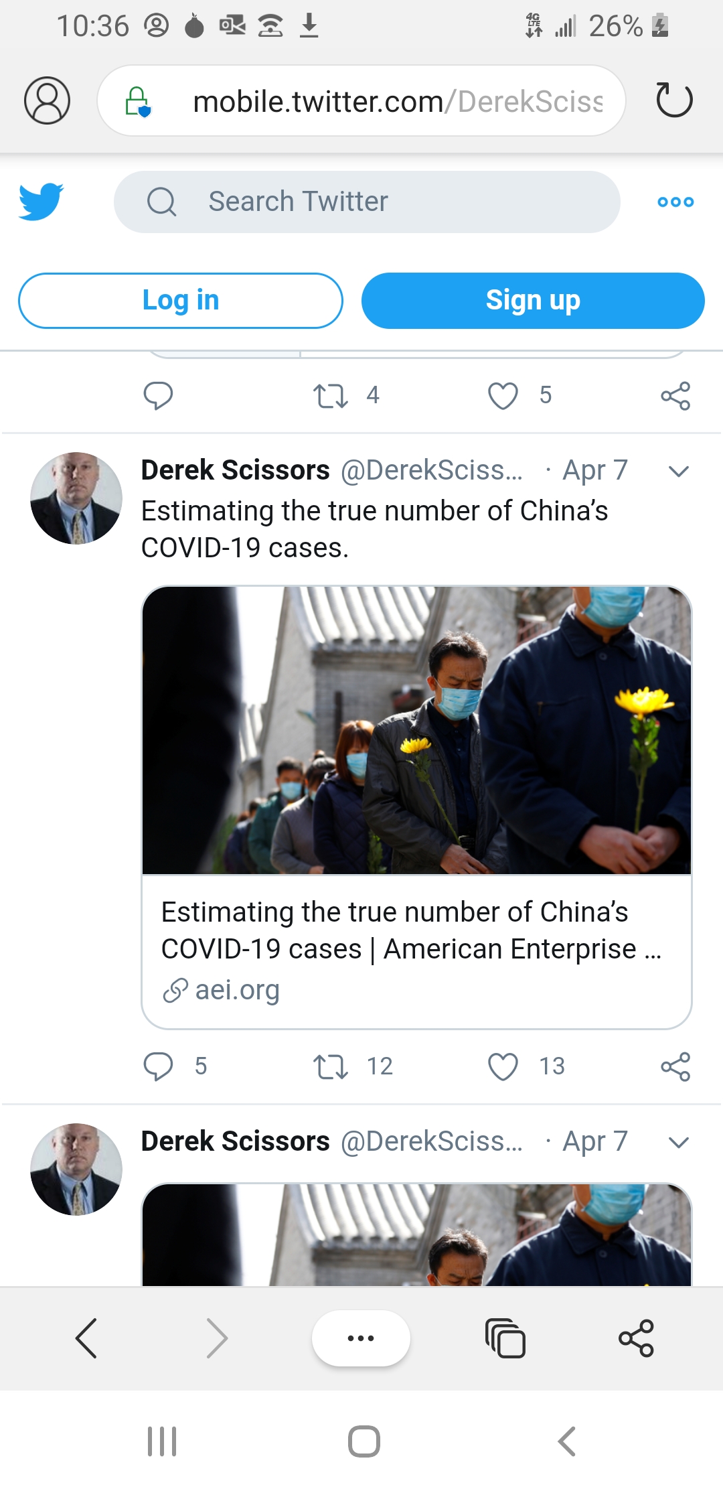Open the first tweet's dropdown chevron
Screen dimensions: 723x1487
(678, 471)
